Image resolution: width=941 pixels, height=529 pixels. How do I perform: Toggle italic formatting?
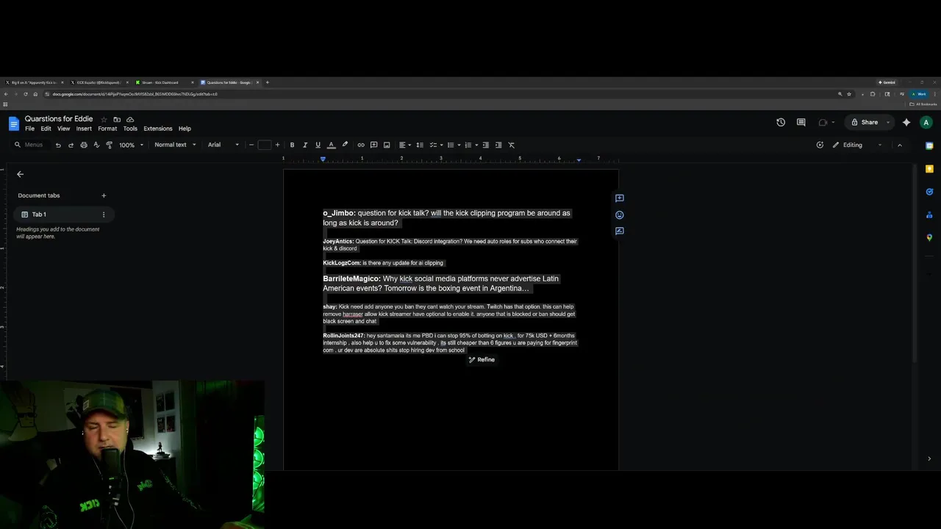(305, 145)
